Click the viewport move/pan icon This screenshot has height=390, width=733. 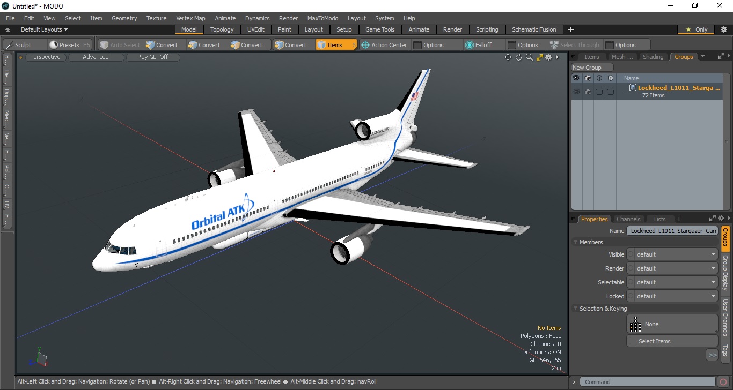pos(508,57)
